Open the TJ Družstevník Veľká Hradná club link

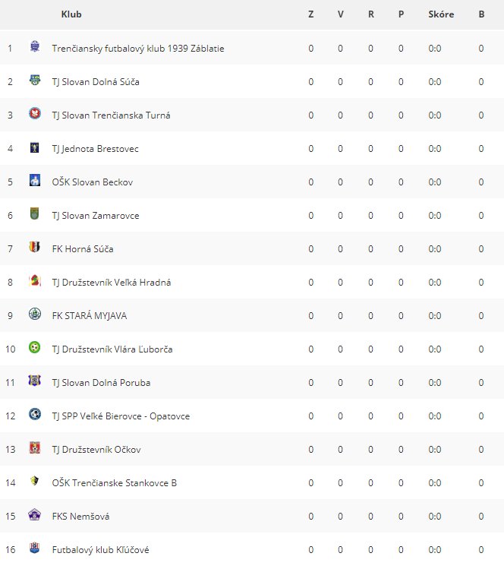point(112,283)
